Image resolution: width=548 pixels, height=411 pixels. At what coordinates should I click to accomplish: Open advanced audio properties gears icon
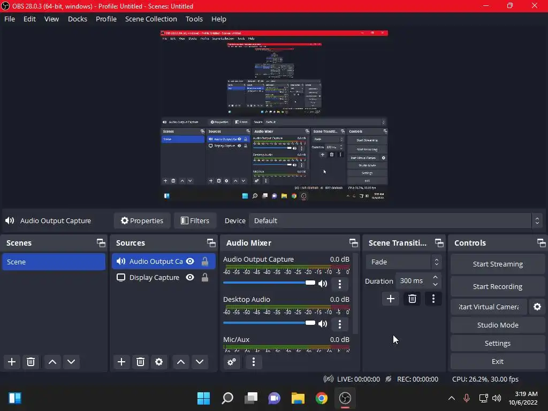(x=232, y=362)
